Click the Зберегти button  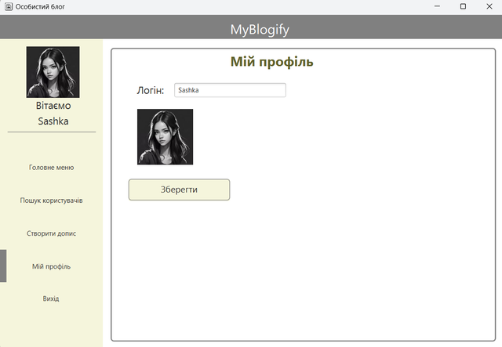[x=180, y=190]
